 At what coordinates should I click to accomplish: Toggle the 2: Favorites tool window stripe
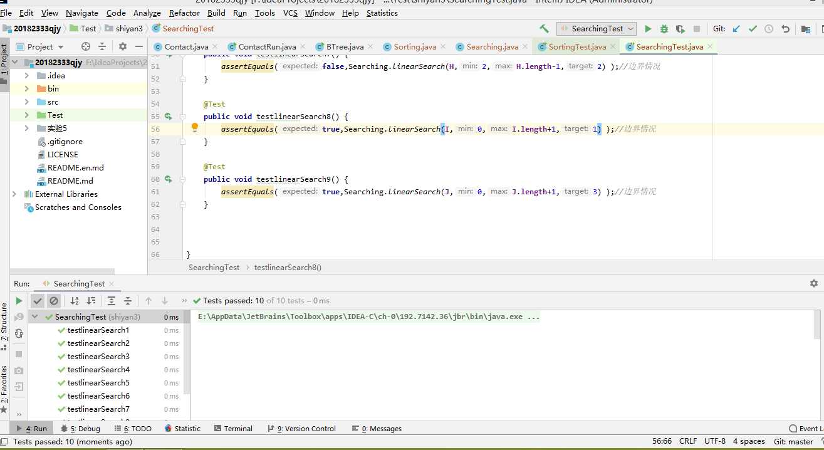click(4, 389)
